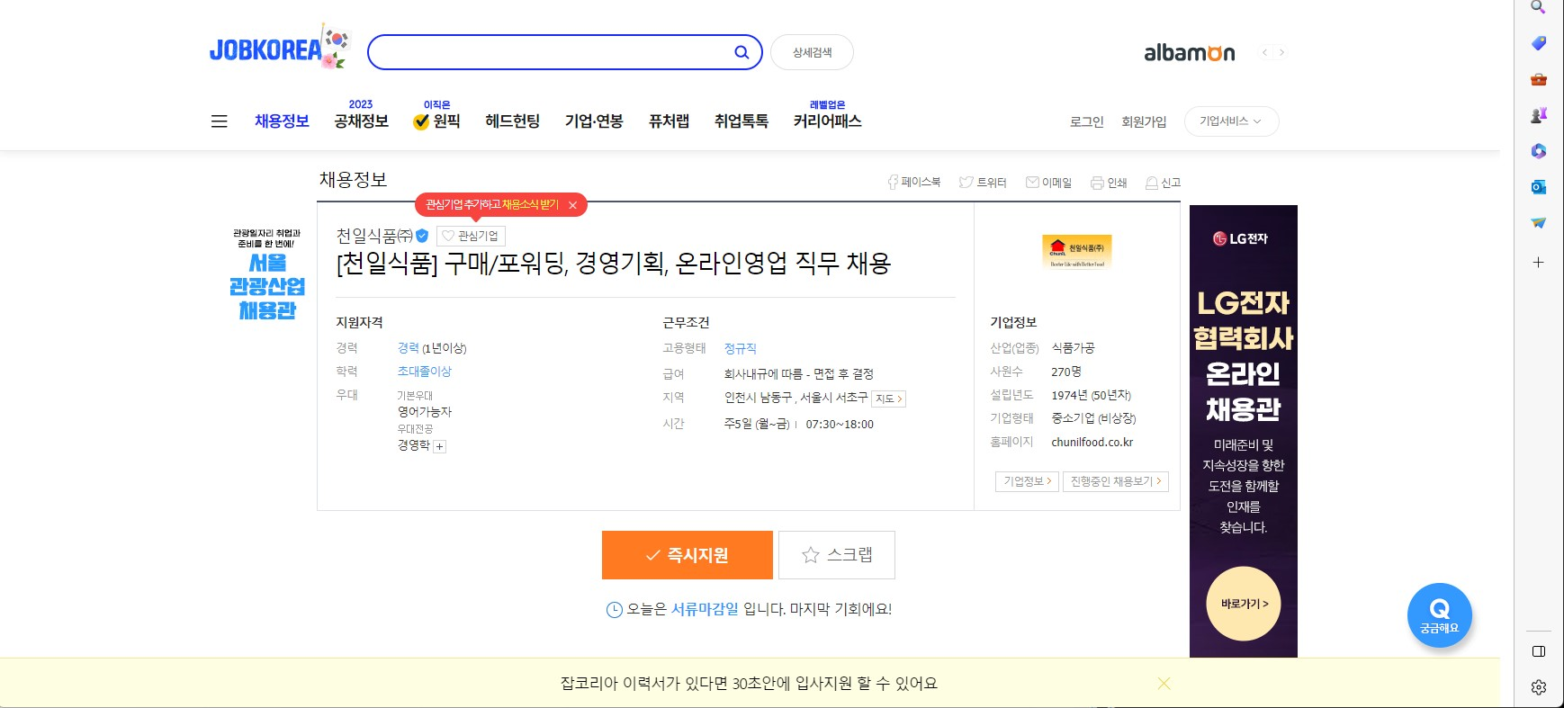1564x708 pixels.
Task: Expand 우대전공 plus icon next to 경영학
Action: click(x=440, y=446)
